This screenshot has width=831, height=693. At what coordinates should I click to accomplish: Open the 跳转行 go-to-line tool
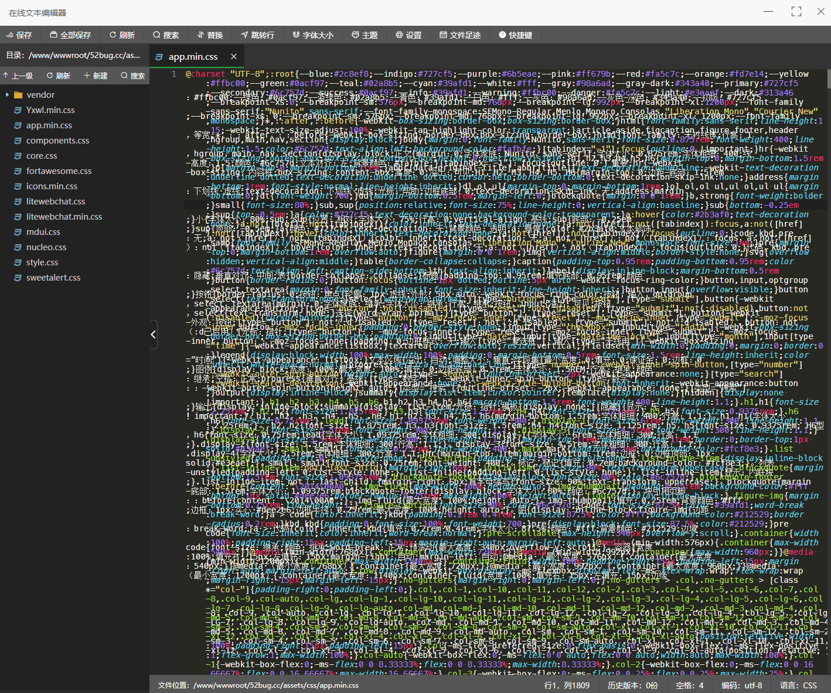pos(258,35)
